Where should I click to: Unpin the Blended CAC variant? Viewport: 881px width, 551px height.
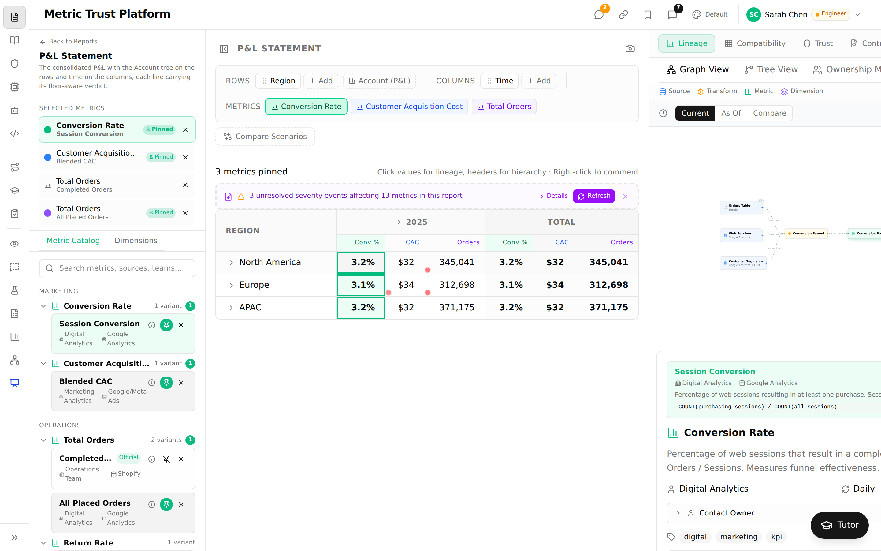pyautogui.click(x=166, y=383)
